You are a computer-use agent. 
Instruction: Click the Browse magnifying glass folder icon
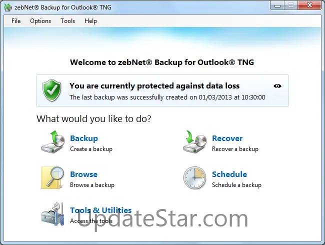click(52, 178)
